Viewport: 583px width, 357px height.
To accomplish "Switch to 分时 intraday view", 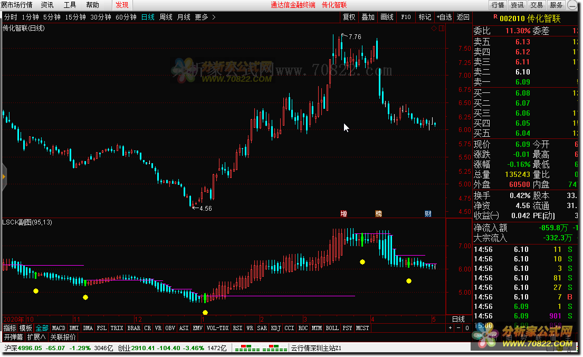I will click(x=11, y=17).
